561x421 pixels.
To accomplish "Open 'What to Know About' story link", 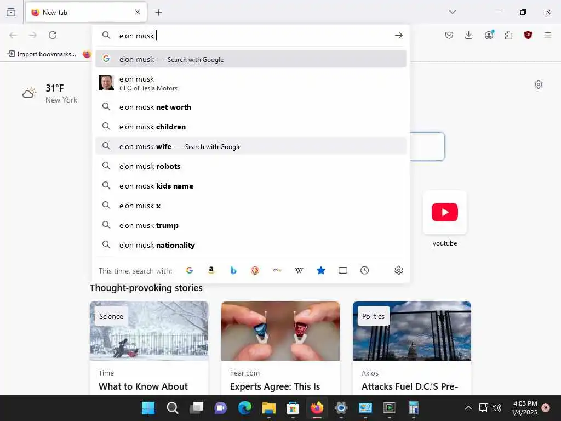I will click(x=143, y=386).
